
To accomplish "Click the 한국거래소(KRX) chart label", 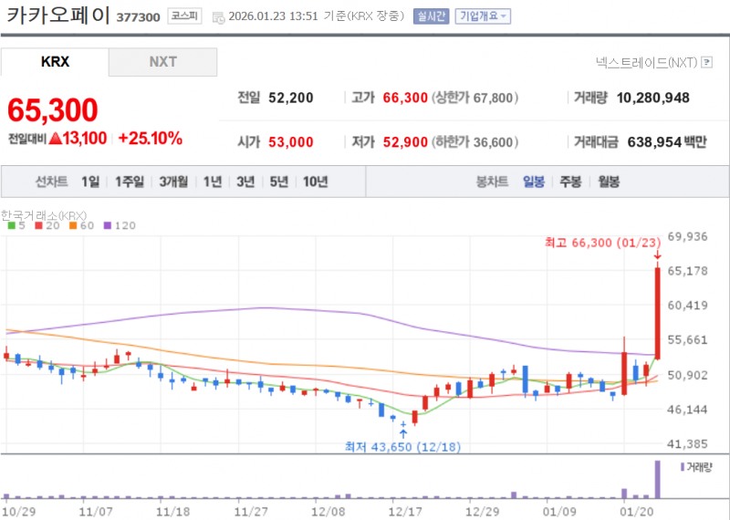I will click(44, 215).
